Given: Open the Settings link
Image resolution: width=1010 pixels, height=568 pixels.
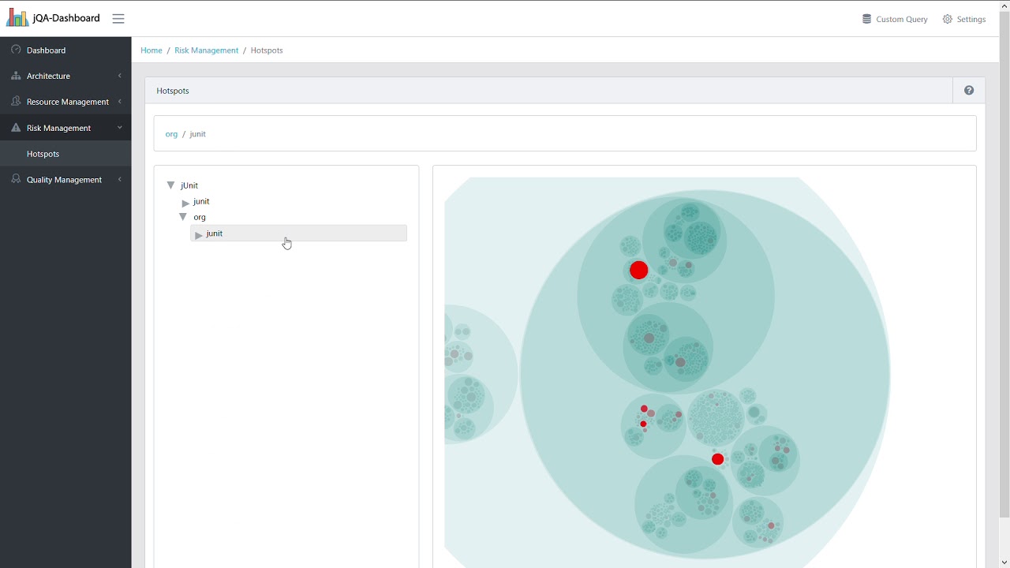Looking at the screenshot, I should [x=964, y=19].
